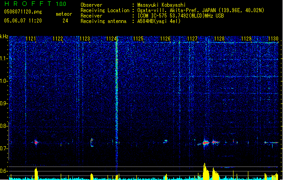Click the 0.9 kHz axis label
This screenshot has width=283, height=180.
(x=4, y=103)
